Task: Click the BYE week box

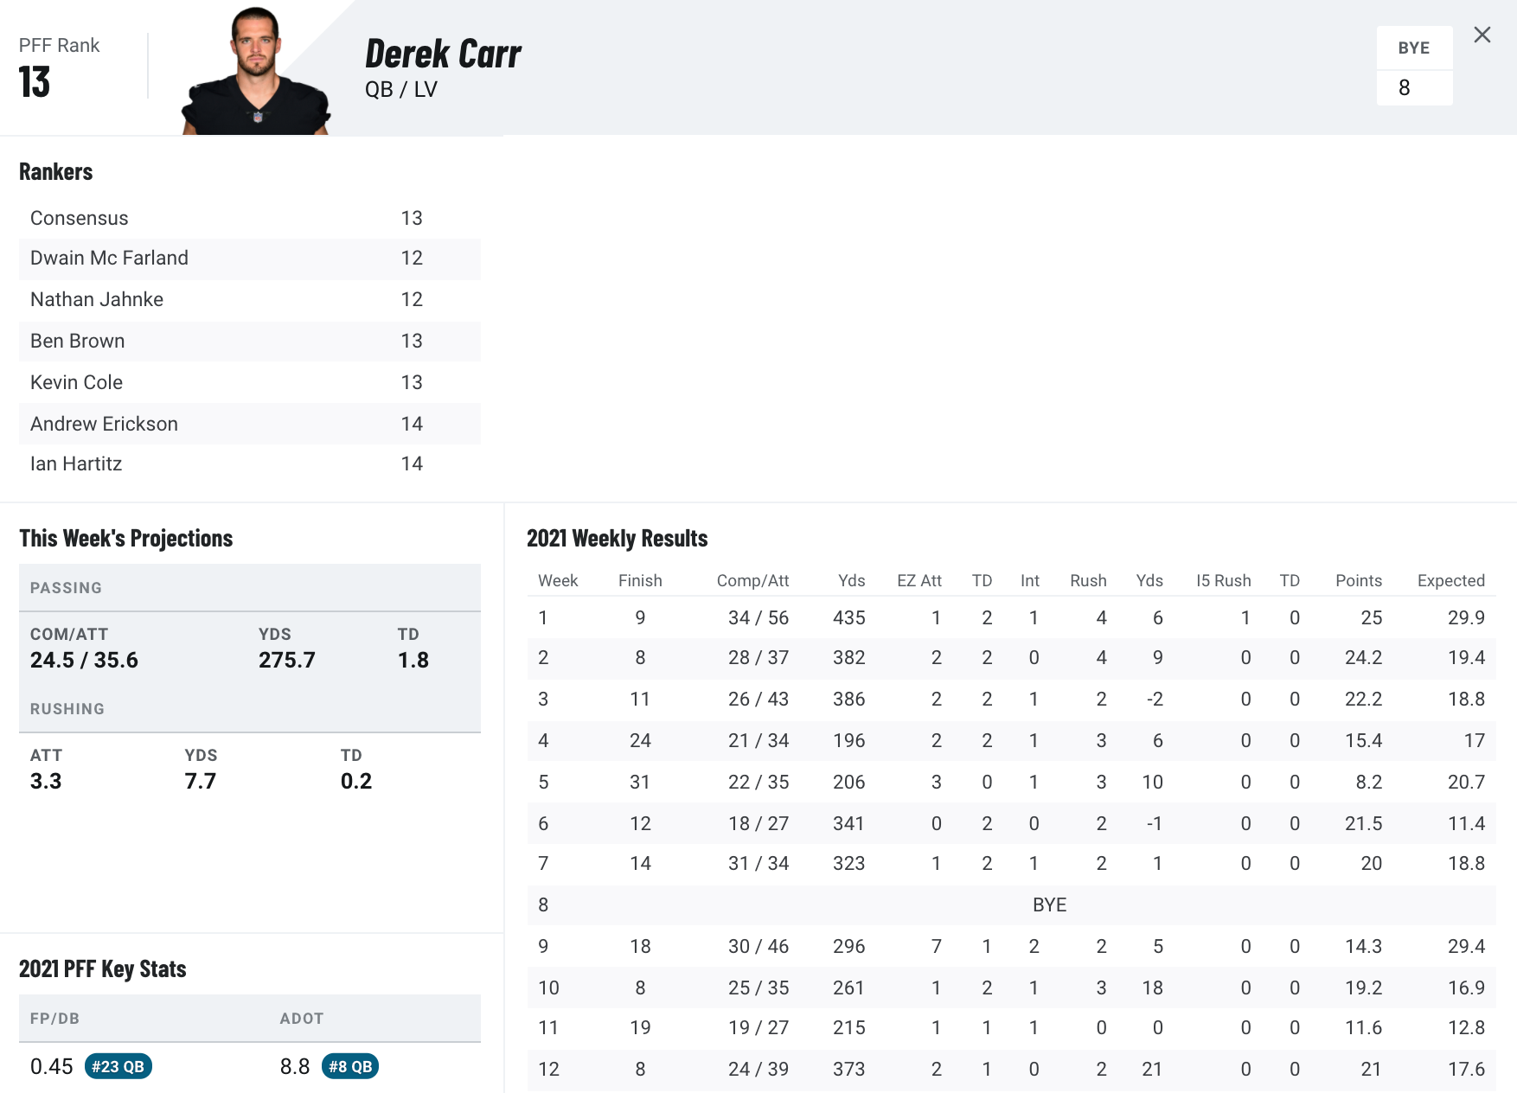Action: point(1414,67)
